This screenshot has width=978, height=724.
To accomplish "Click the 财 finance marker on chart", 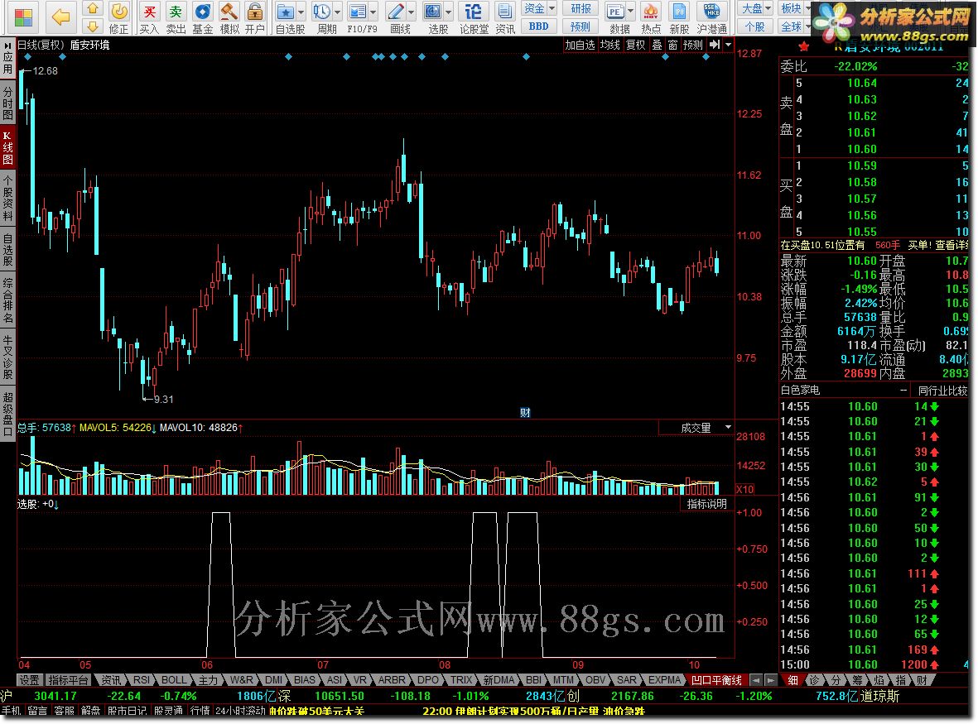I will click(x=525, y=412).
